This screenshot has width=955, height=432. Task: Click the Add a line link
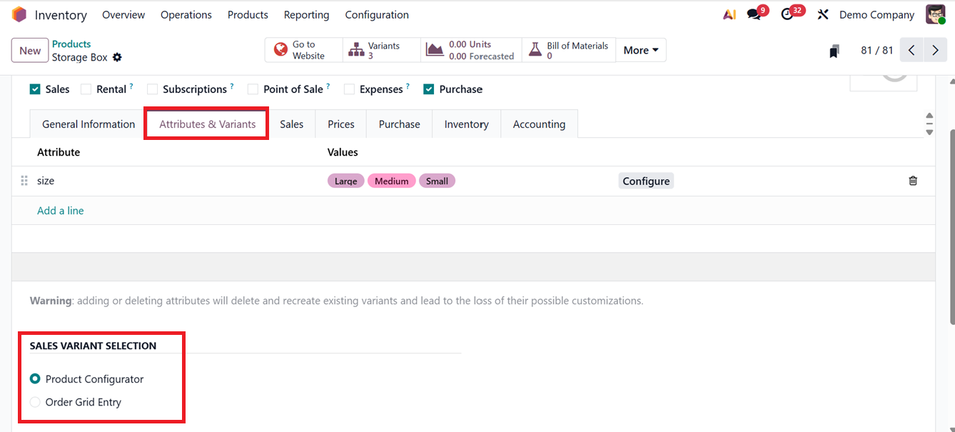click(60, 210)
